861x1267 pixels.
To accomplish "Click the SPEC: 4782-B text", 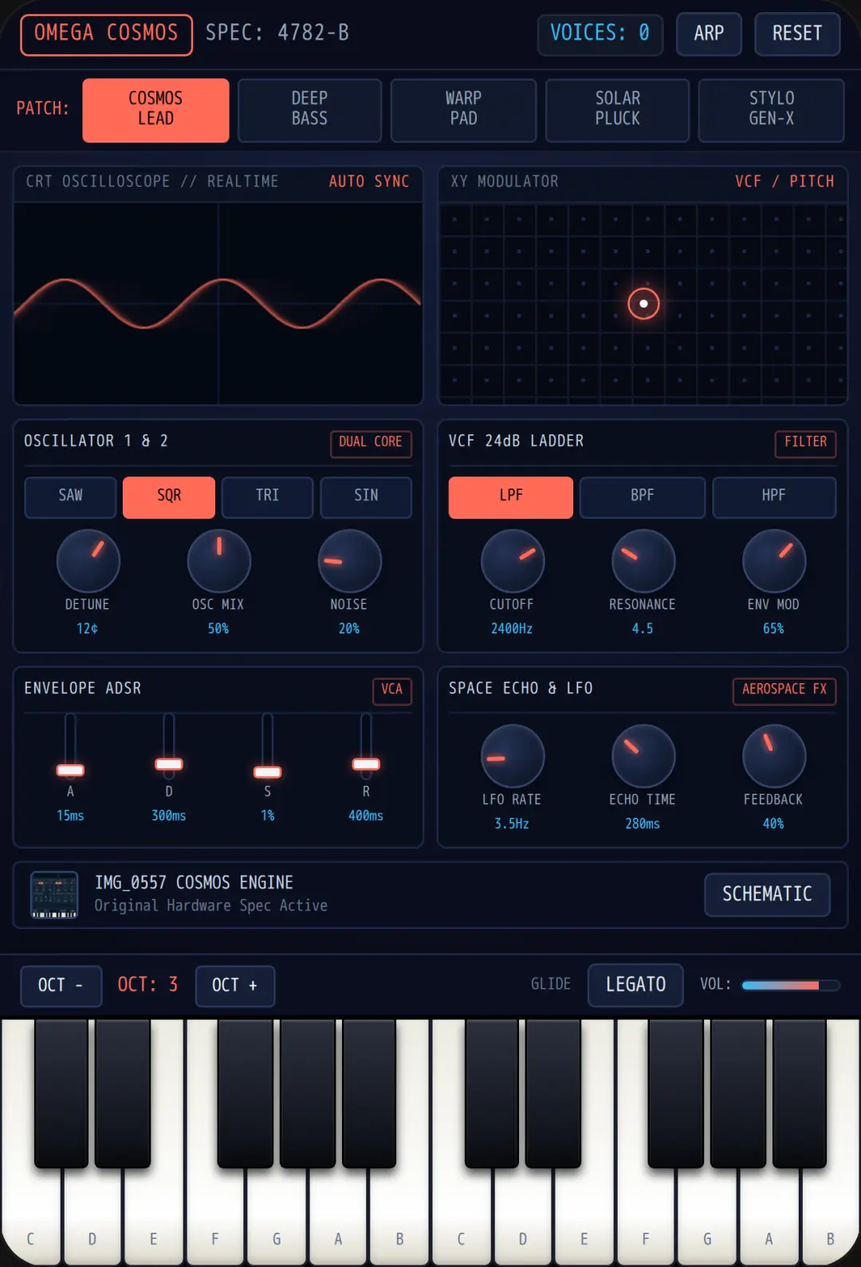I will pyautogui.click(x=277, y=33).
